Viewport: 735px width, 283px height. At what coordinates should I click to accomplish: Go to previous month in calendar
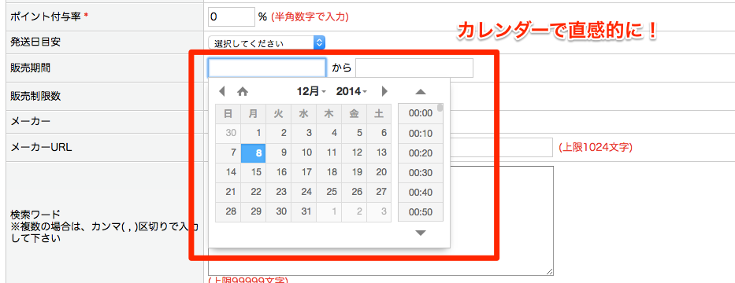[222, 91]
